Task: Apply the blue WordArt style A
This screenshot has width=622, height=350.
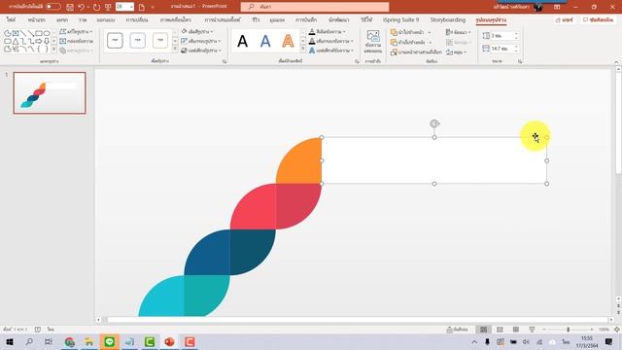Action: pos(265,41)
